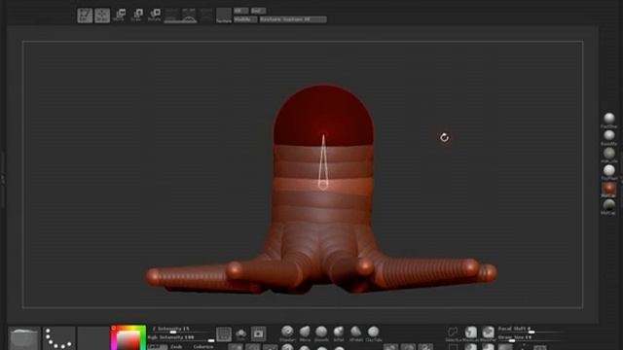This screenshot has height=350, width=623.
Task: Choose the red MatCap material
Action: 608,190
